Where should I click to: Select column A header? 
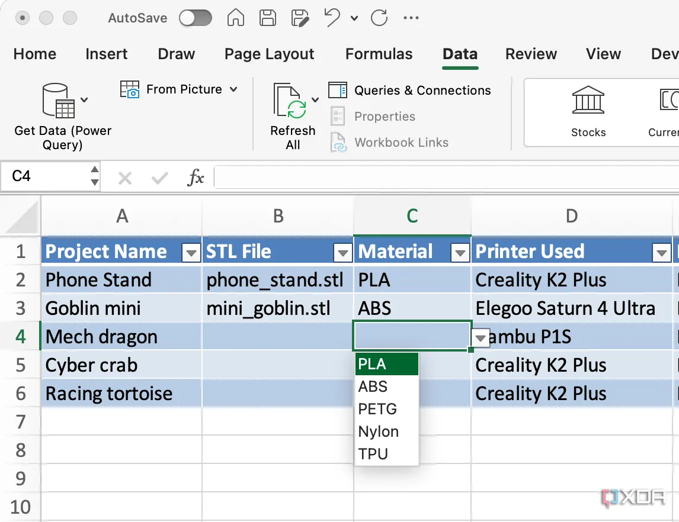pos(121,215)
